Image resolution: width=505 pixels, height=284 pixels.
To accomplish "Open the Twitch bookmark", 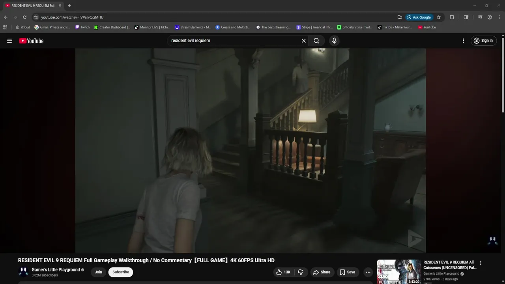I will 82,27.
